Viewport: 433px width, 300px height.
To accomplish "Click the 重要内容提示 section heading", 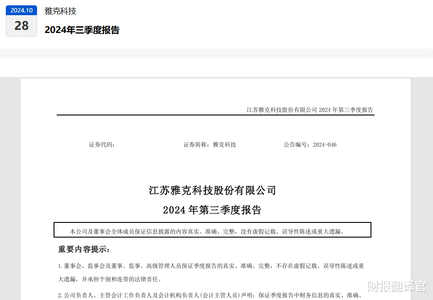I will coord(84,249).
